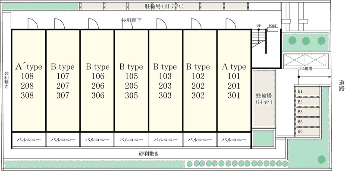Click parking space B2
This screenshot has width=345, height=171.
pos(308,101)
